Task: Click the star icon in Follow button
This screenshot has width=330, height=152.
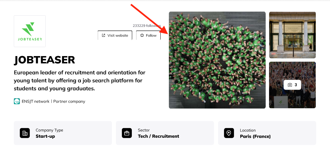Action: pyautogui.click(x=142, y=36)
